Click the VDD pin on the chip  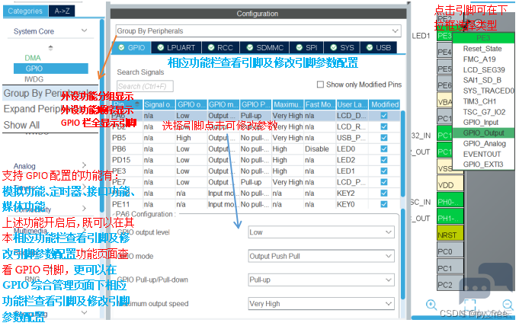pyautogui.click(x=447, y=184)
